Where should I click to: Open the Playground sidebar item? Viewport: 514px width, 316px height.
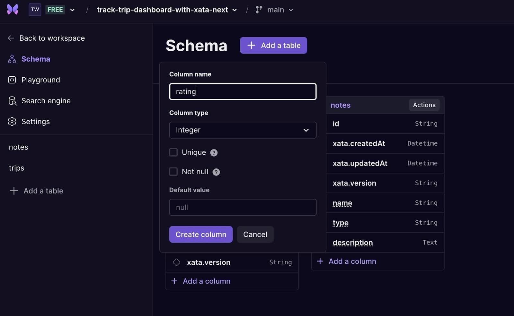click(x=34, y=80)
